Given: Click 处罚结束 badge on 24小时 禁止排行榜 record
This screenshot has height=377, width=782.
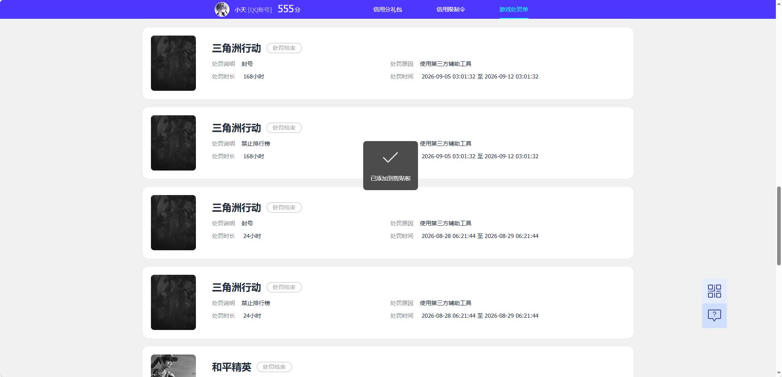Looking at the screenshot, I should [284, 287].
